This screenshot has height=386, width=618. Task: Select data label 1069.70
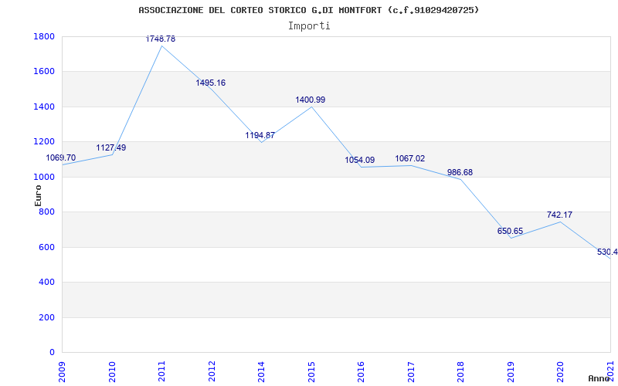(x=61, y=158)
